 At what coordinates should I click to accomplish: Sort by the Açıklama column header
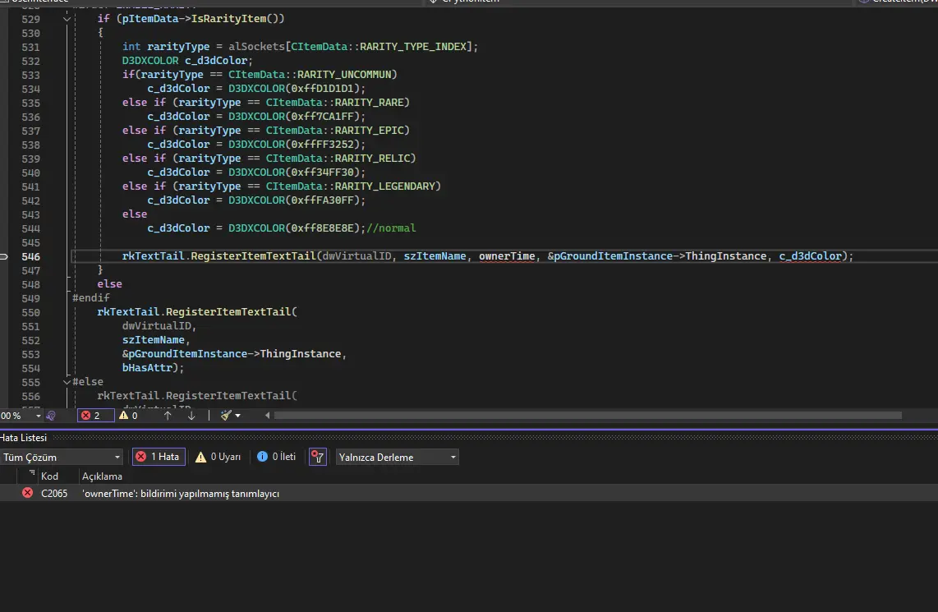tap(102, 476)
